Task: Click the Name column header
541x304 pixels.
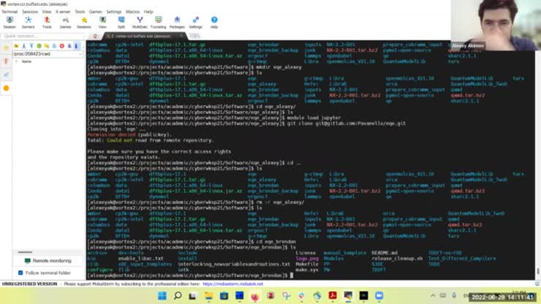Action: [x=26, y=62]
